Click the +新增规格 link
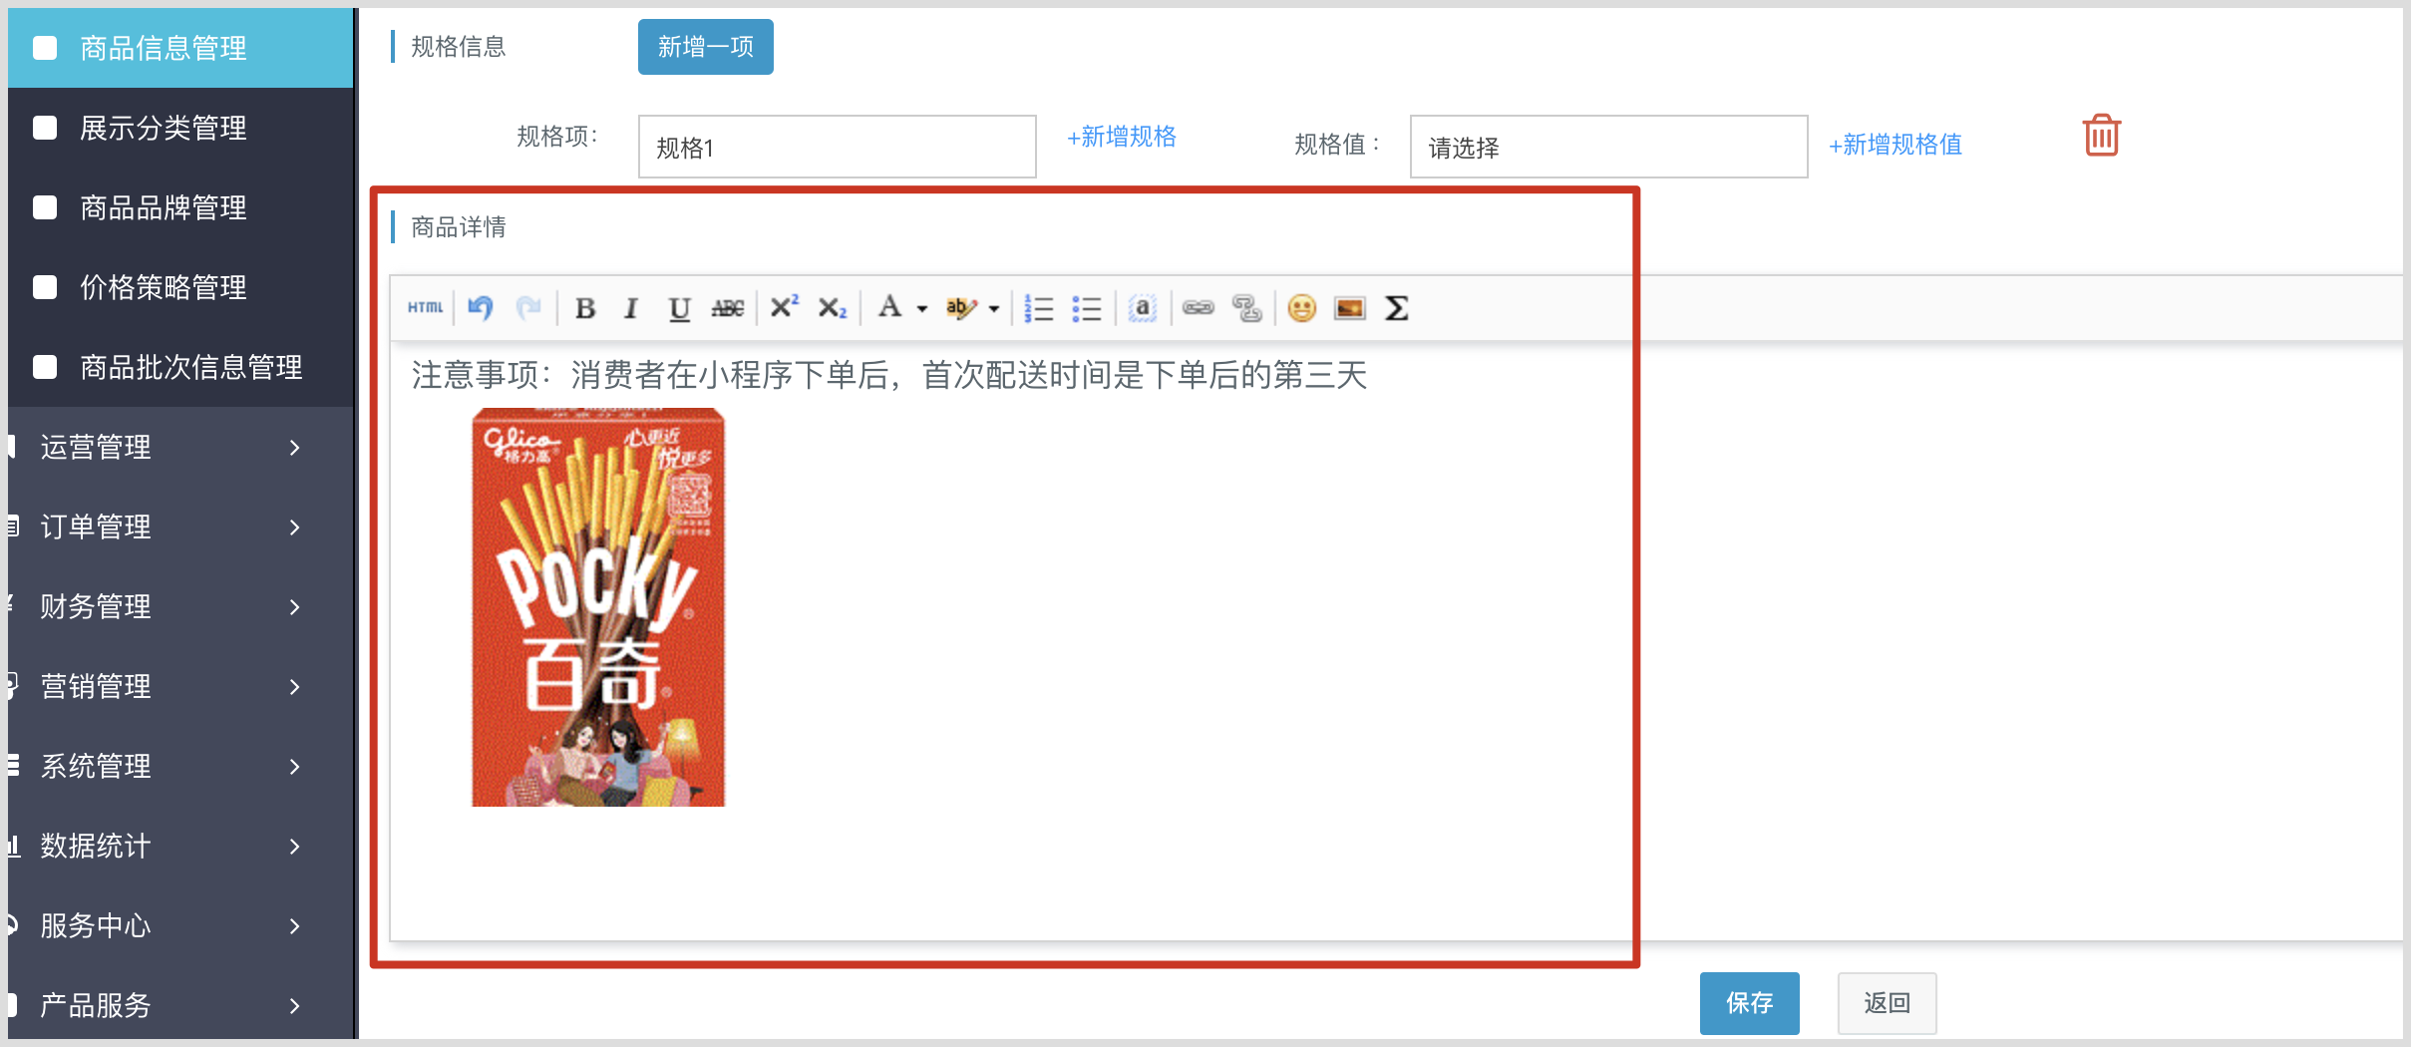 click(x=1122, y=137)
